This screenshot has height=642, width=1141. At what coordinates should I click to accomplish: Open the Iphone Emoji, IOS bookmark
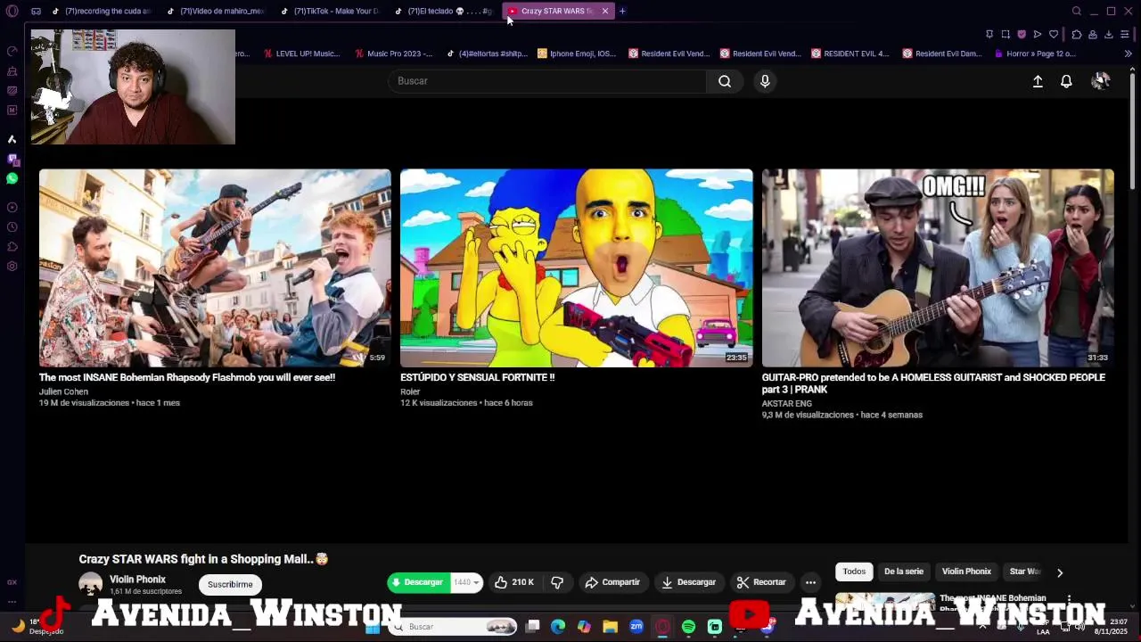pos(577,53)
